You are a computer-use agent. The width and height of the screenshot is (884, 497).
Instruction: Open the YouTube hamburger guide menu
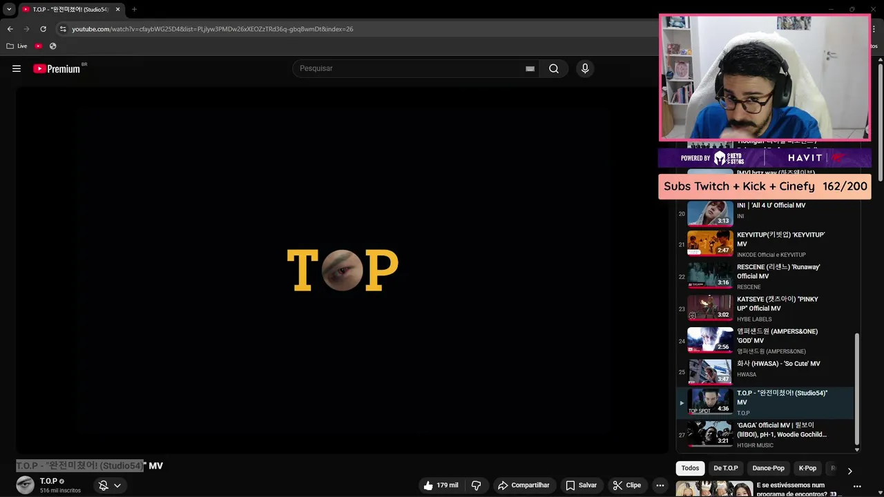point(17,68)
